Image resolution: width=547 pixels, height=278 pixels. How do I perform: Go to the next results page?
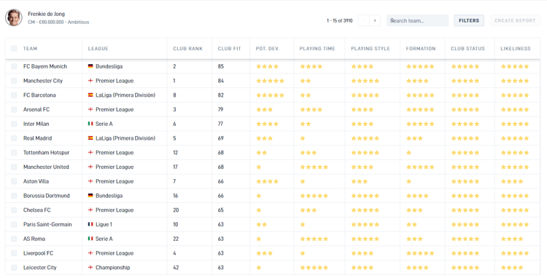[x=375, y=20]
